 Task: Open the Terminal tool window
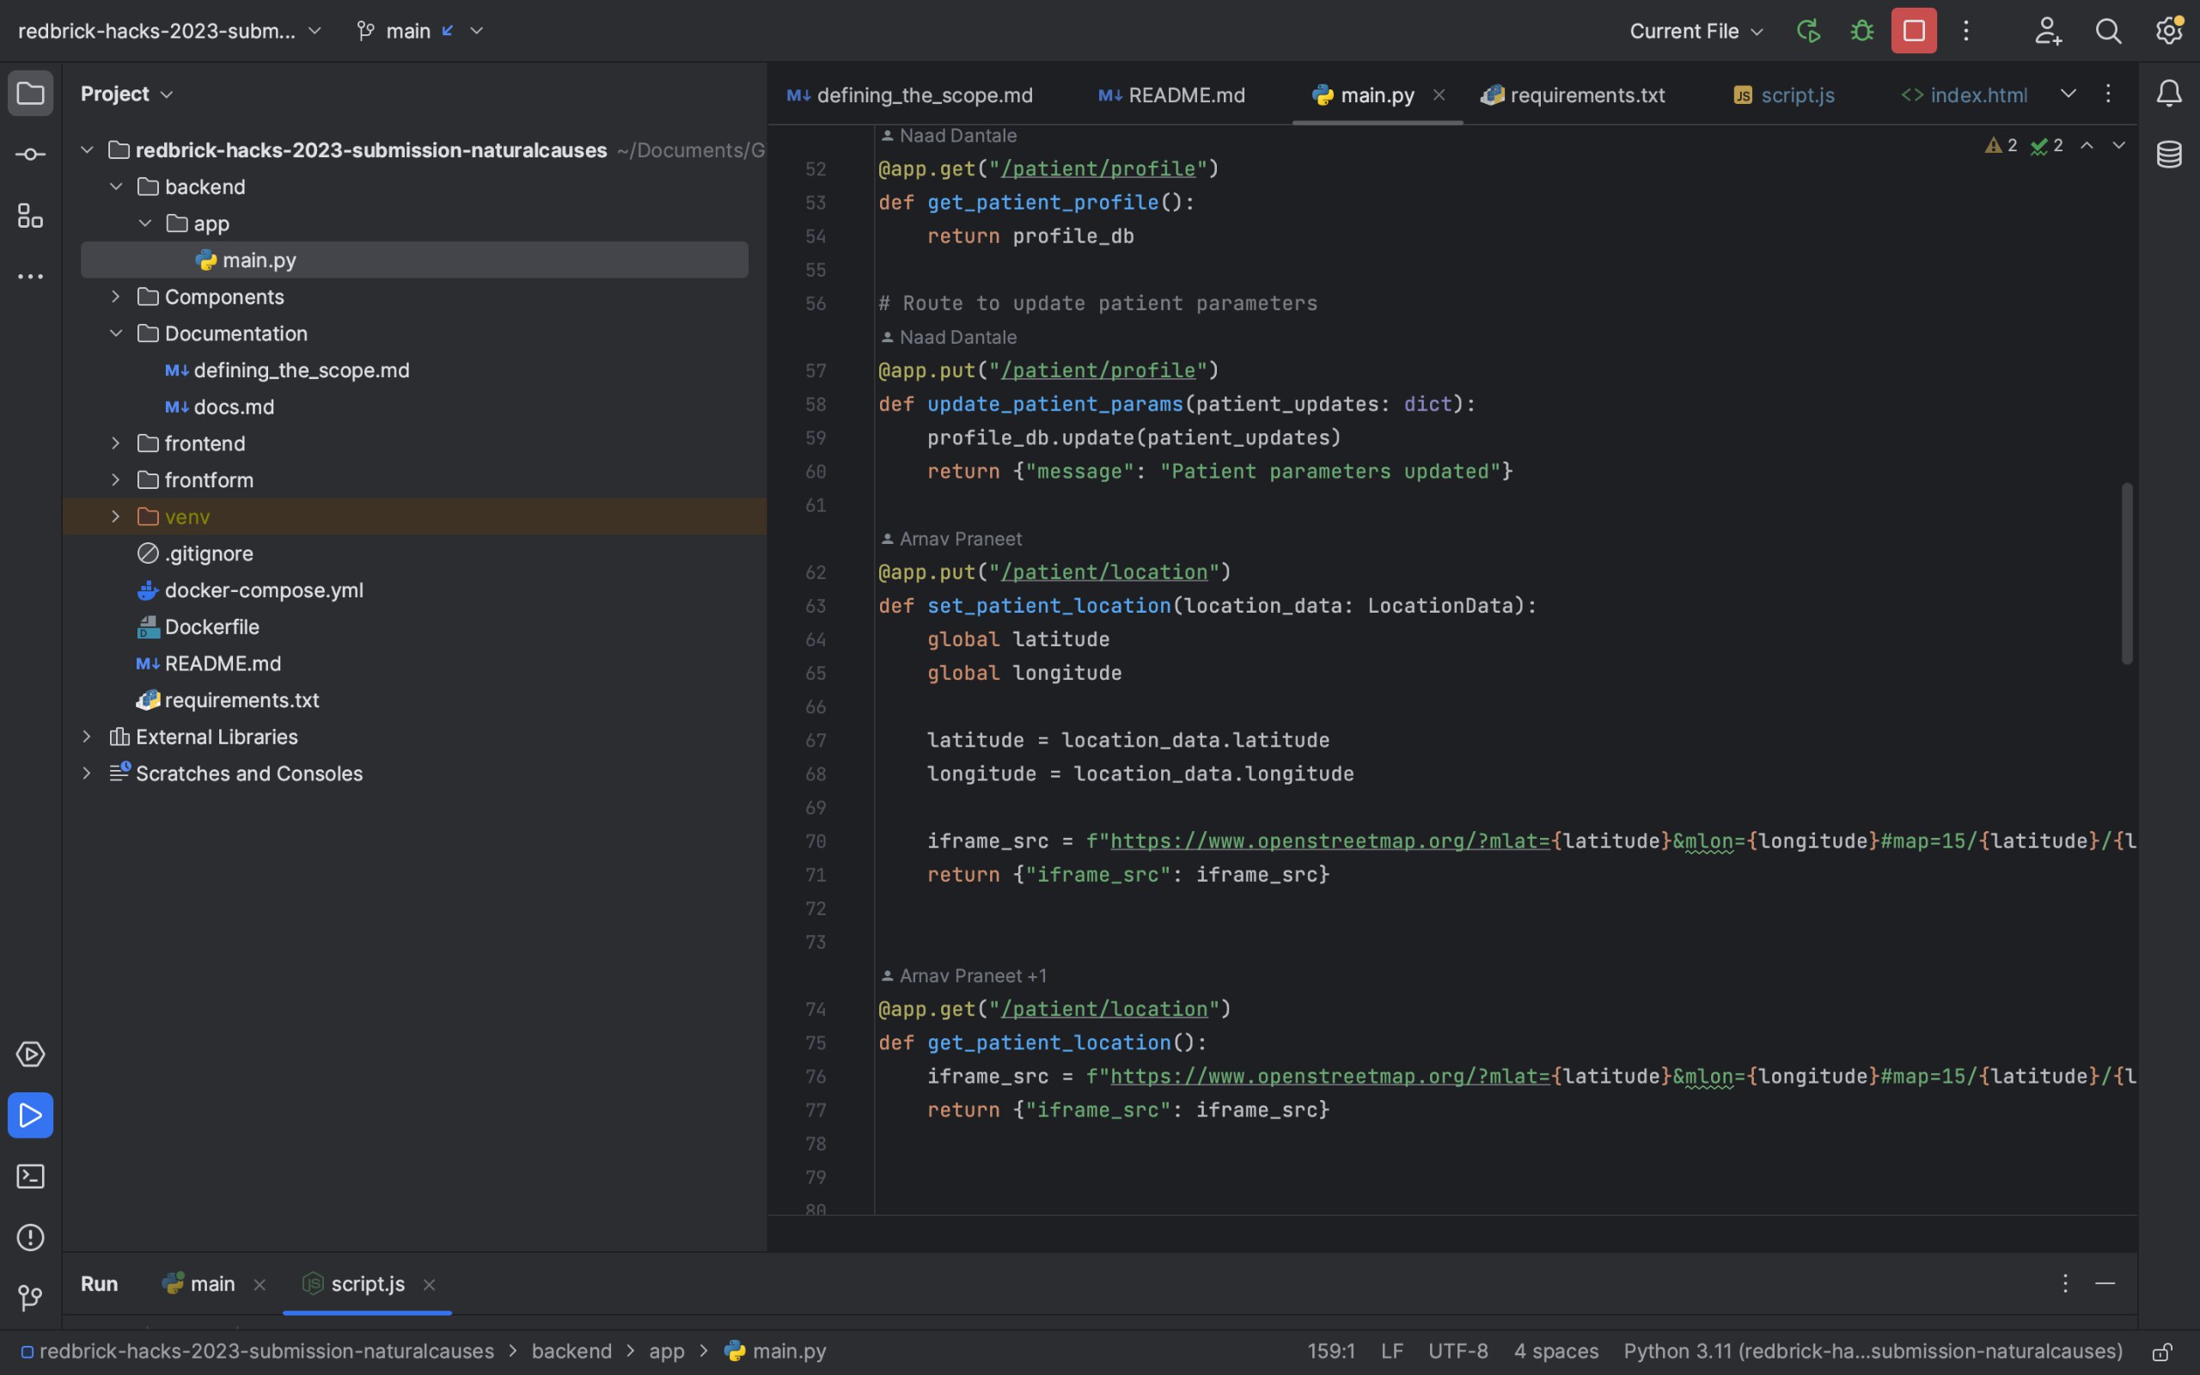coord(30,1176)
